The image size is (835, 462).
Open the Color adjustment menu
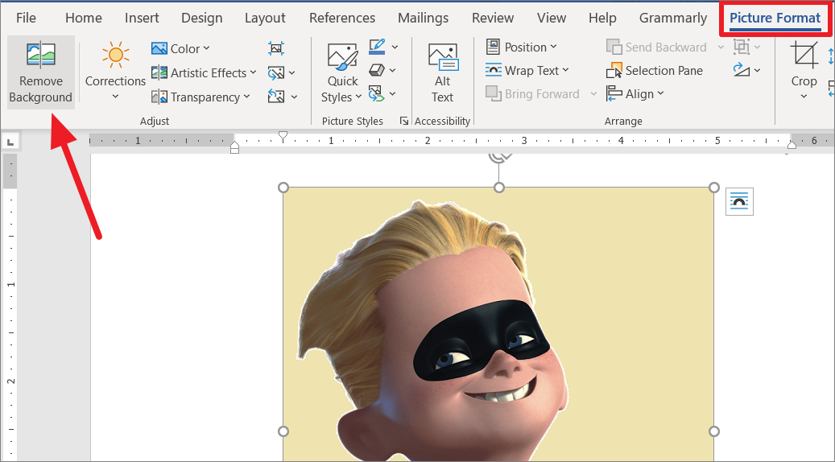180,49
